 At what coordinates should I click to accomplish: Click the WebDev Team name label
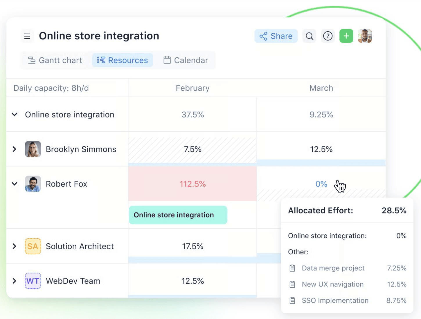[73, 281]
